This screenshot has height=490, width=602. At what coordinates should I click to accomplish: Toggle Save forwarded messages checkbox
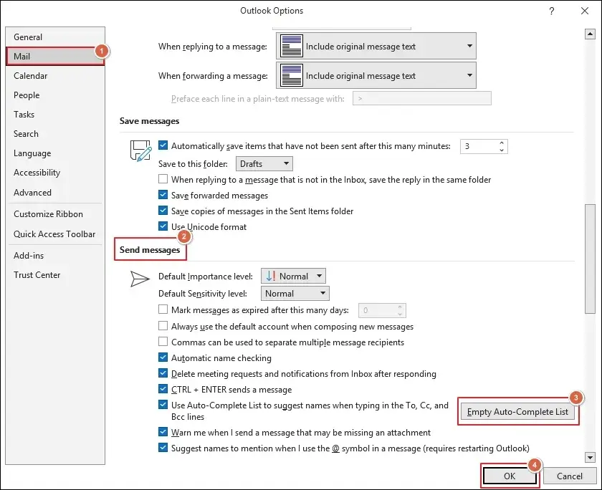click(163, 195)
